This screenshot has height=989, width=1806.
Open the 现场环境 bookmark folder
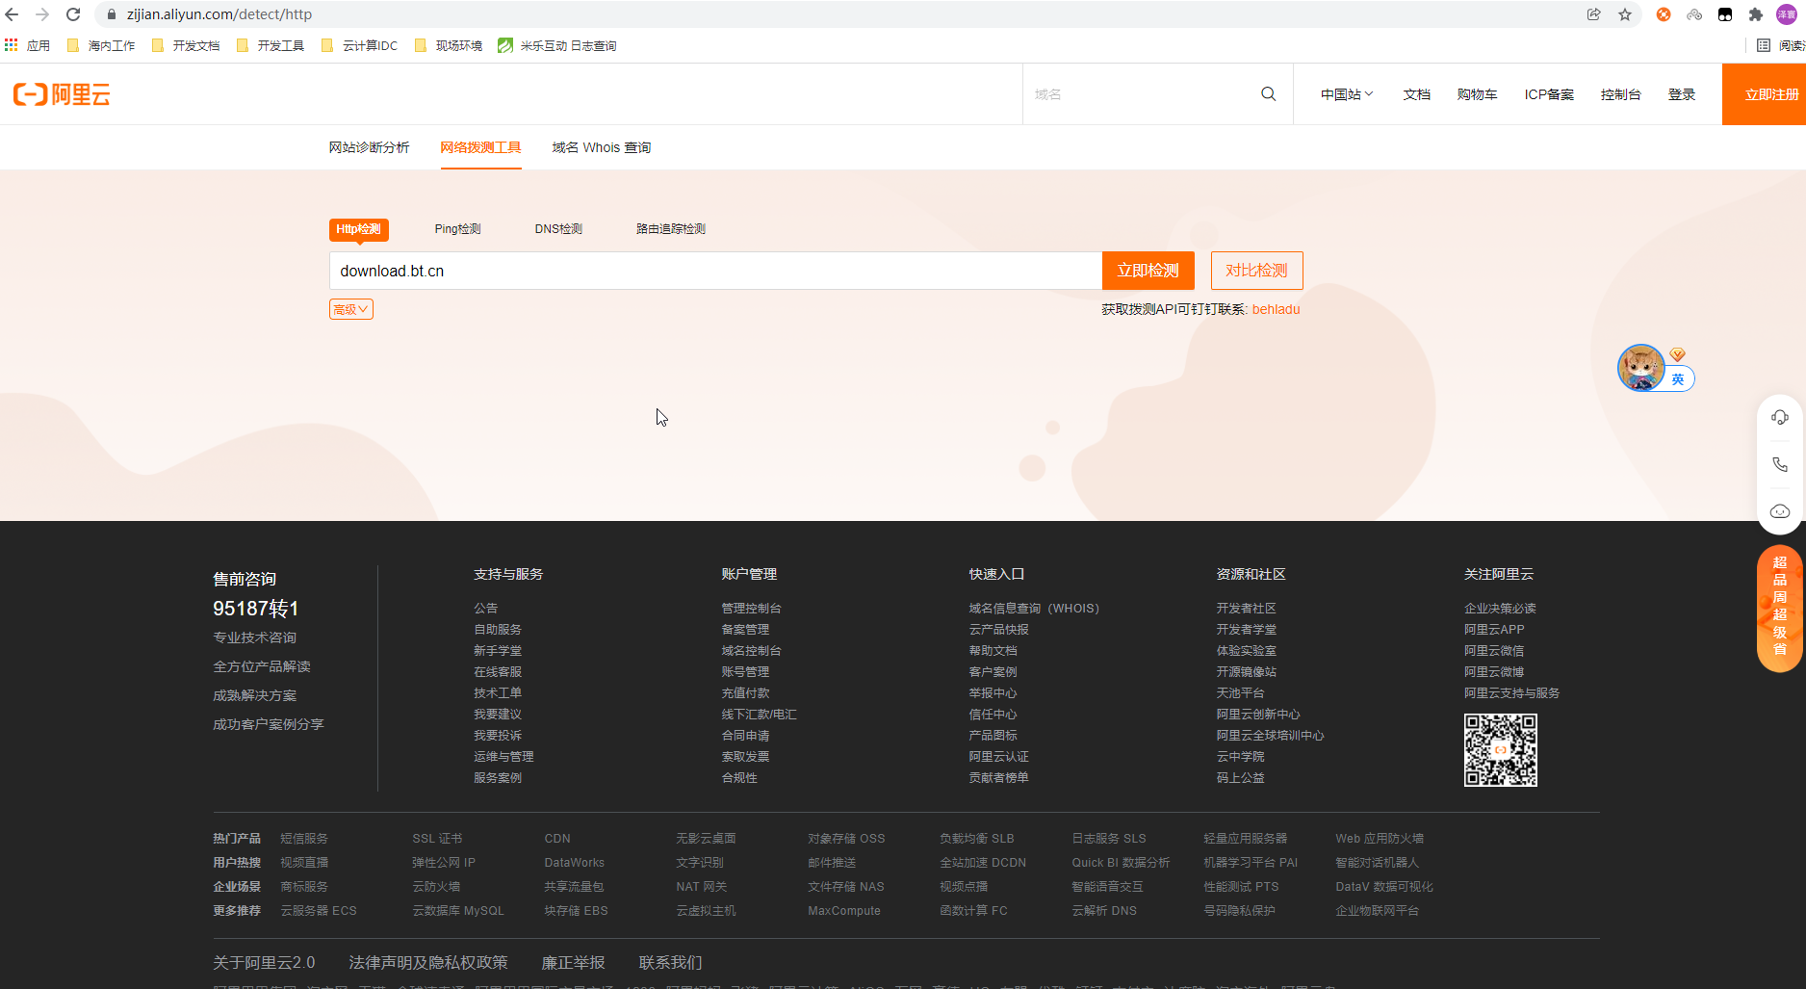(449, 45)
